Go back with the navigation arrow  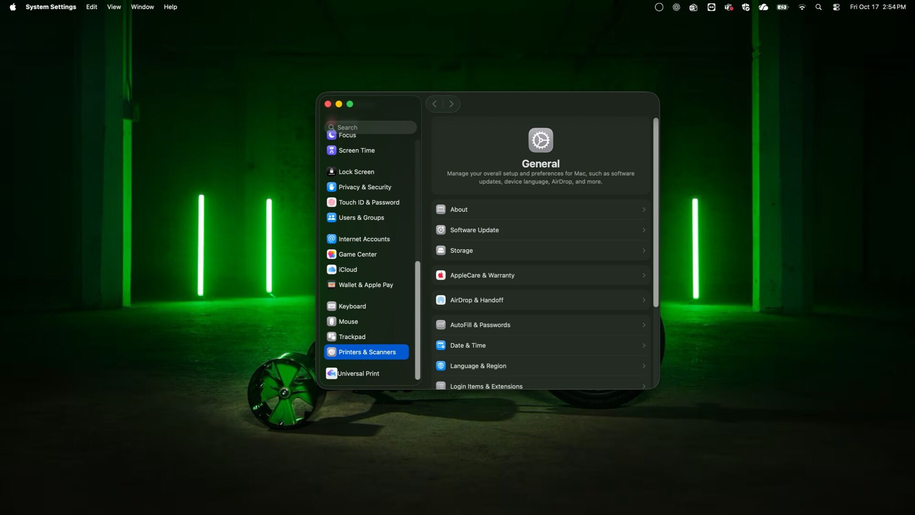pos(435,104)
